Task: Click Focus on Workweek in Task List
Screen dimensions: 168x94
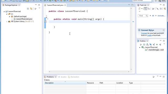Action: pyautogui.click(x=153, y=9)
